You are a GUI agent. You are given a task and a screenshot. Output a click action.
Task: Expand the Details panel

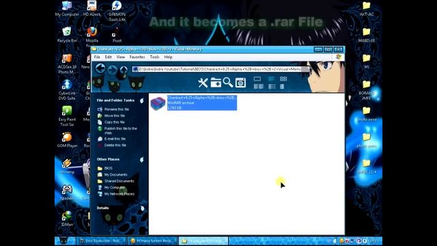[142, 208]
